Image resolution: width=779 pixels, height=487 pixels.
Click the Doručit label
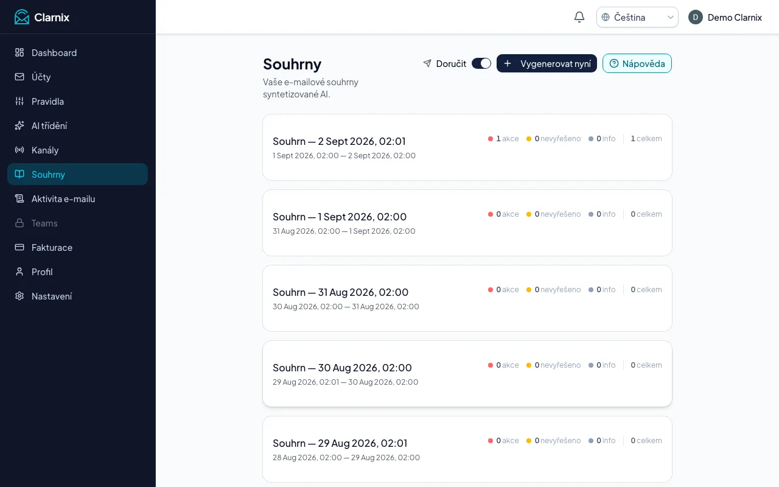click(451, 63)
